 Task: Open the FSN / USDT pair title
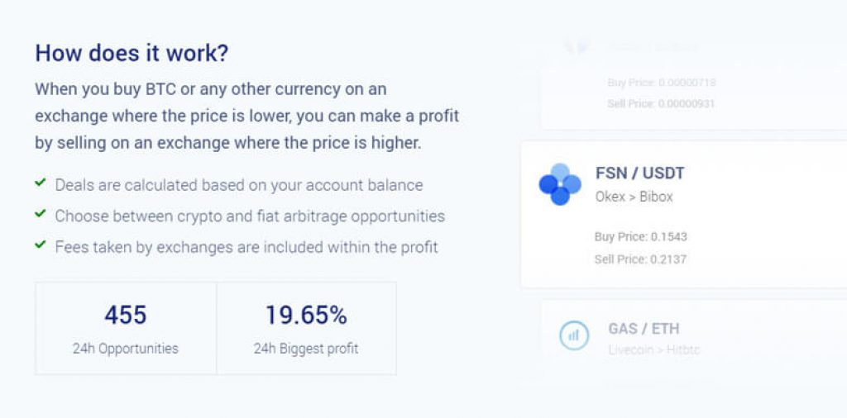pos(639,173)
